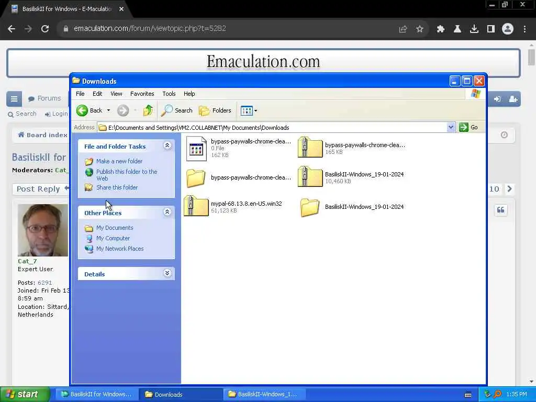Reload the Chrome page
536x402 pixels.
(x=45, y=29)
